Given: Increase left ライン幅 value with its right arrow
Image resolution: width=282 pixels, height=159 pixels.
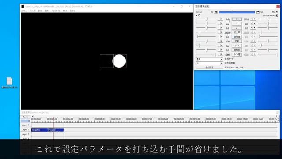Looking at the screenshot, I should pos(222,54).
